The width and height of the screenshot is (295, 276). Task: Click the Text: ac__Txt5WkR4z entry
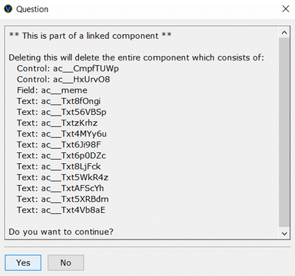(x=62, y=177)
